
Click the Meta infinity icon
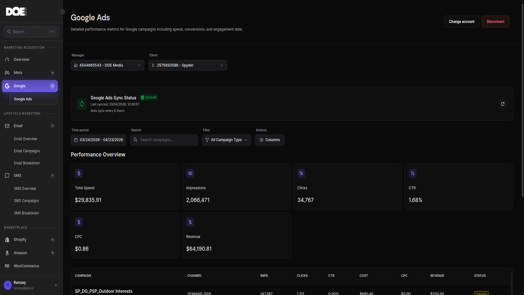(x=7, y=73)
